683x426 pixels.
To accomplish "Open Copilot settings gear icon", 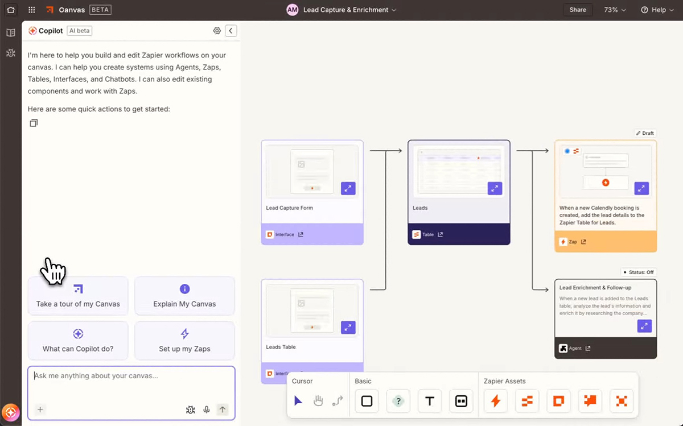I will click(217, 31).
